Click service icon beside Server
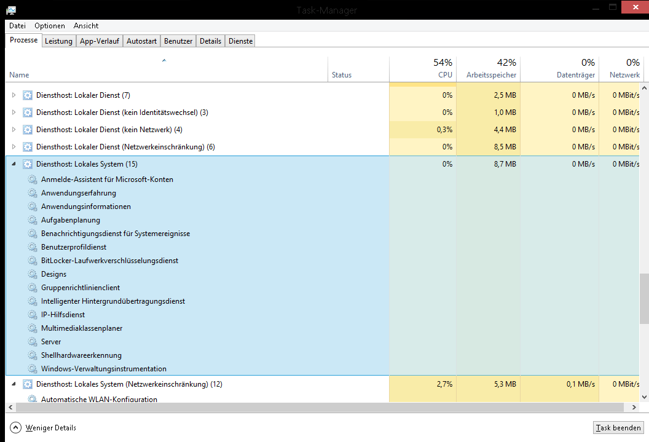This screenshot has width=649, height=442. pos(33,342)
